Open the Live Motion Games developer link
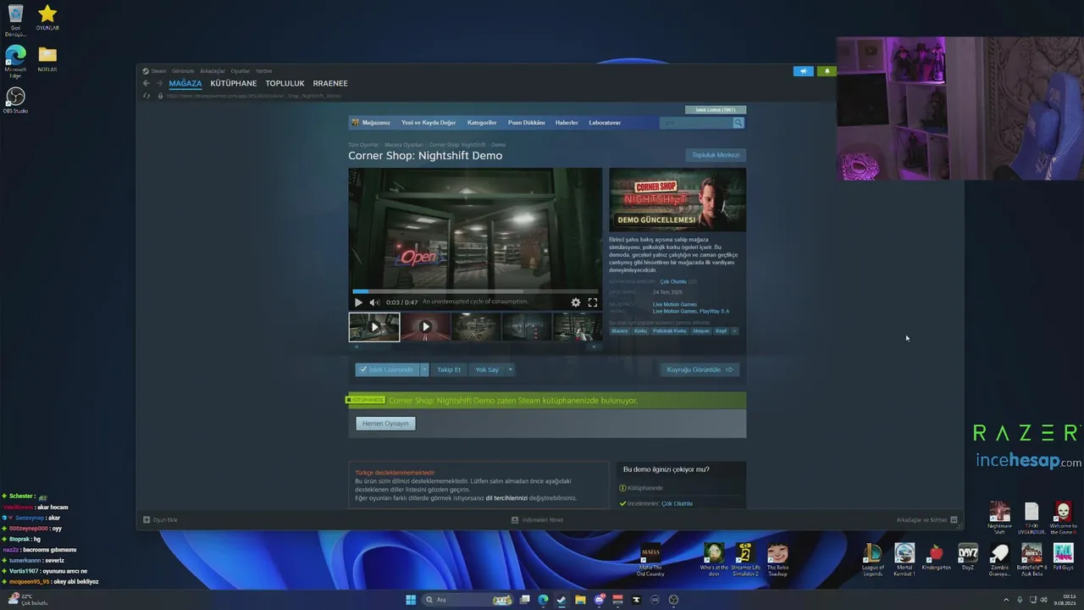Viewport: 1084px width, 610px height. pos(675,304)
